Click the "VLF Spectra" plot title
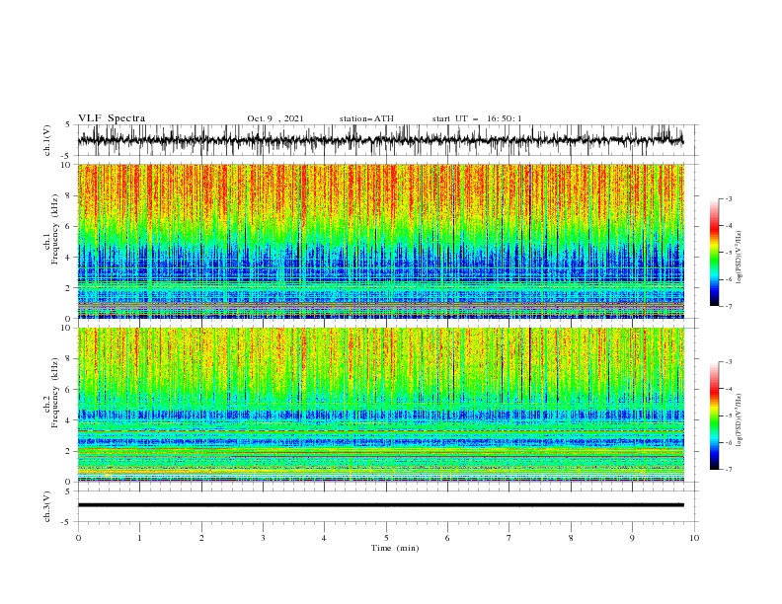The image size is (782, 604). tap(112, 118)
